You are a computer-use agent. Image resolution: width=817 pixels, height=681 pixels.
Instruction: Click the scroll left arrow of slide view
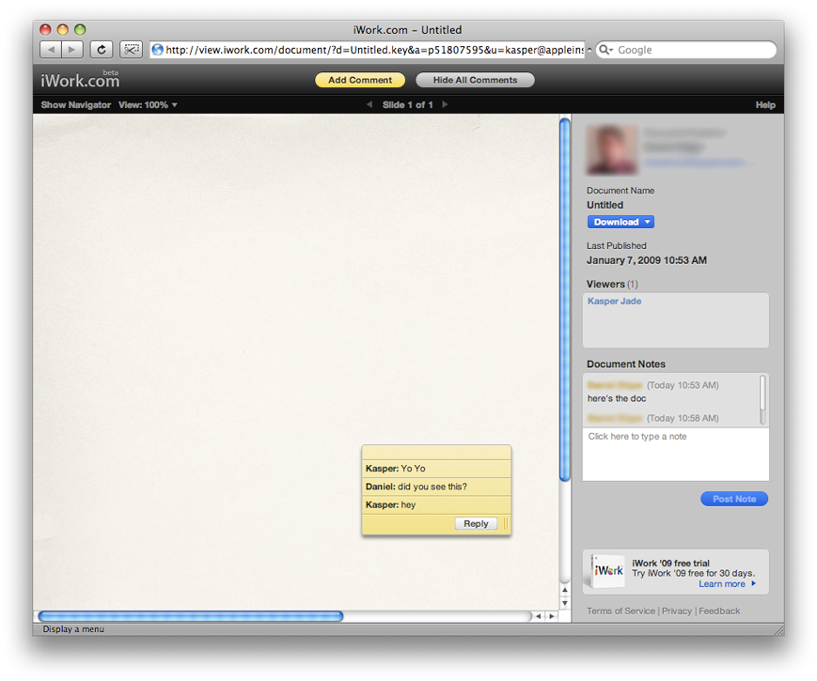[x=538, y=616]
